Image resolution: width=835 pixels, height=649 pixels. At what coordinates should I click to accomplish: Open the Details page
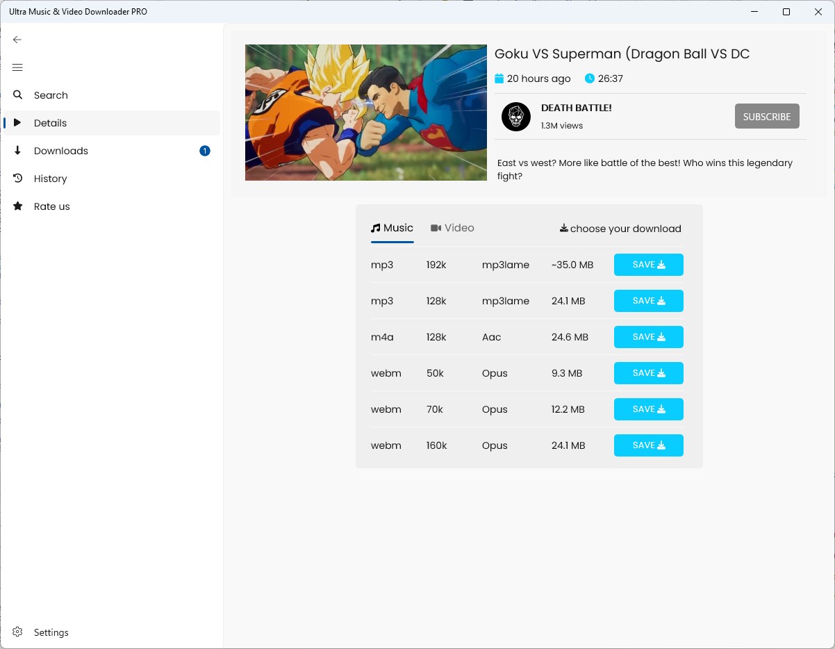click(112, 123)
